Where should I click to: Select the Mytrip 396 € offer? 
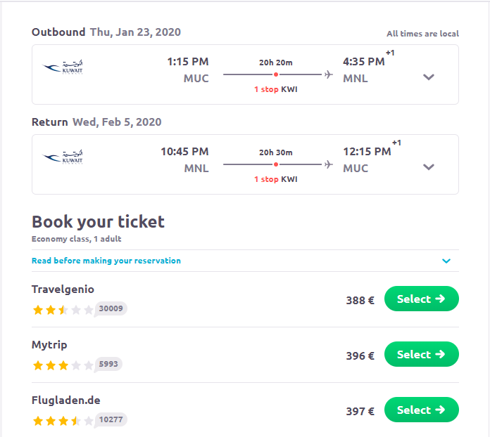click(421, 354)
